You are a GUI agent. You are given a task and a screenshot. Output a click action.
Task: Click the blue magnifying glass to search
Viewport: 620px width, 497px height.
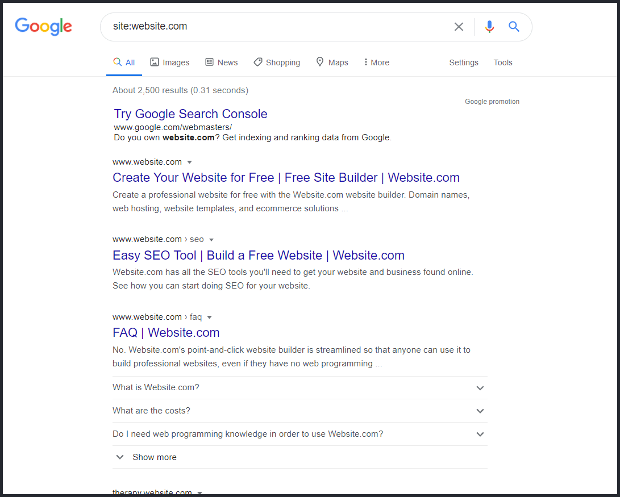point(514,26)
